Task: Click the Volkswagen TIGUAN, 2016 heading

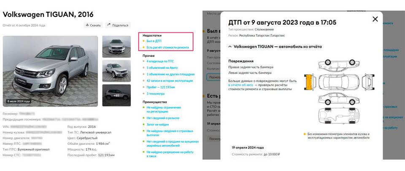Action: point(48,14)
